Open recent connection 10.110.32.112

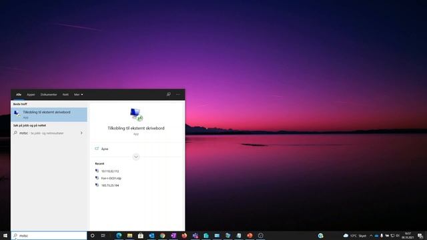(x=110, y=171)
